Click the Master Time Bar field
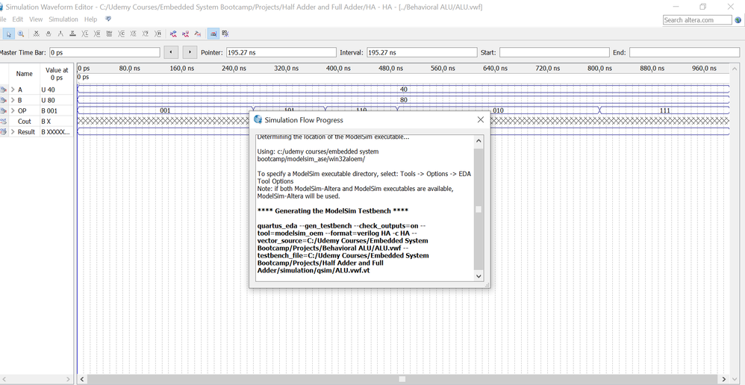 (x=105, y=52)
